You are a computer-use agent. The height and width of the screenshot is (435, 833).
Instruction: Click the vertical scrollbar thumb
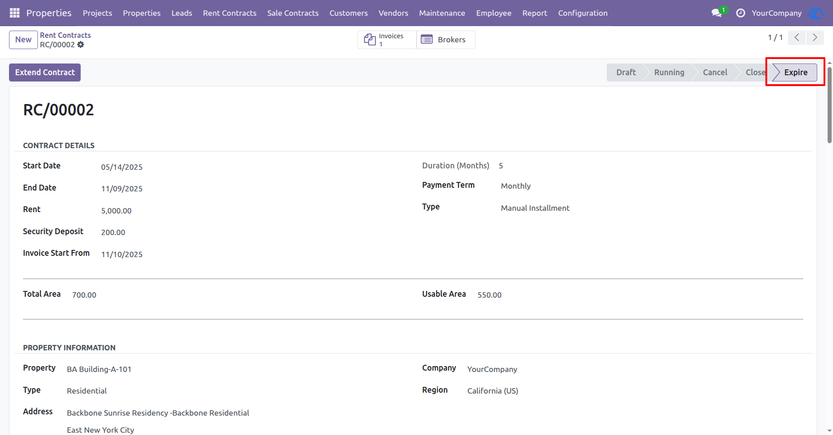click(x=829, y=104)
